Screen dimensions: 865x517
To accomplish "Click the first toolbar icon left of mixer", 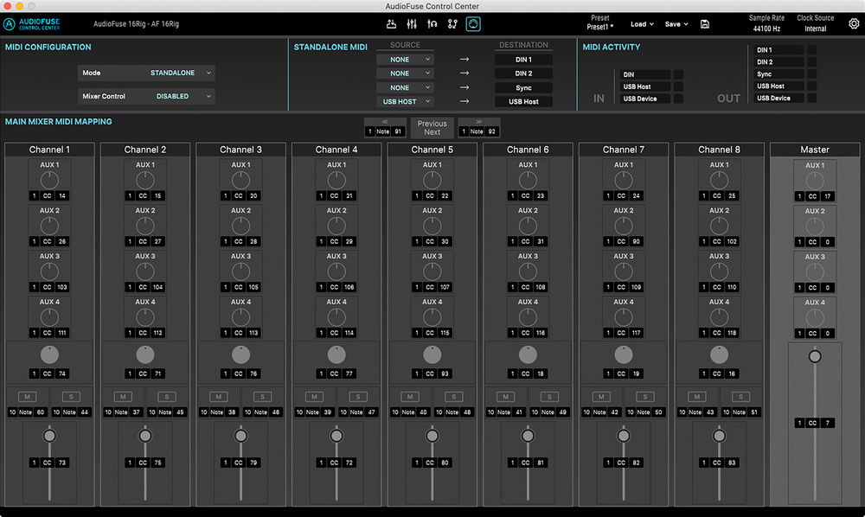I will 391,23.
